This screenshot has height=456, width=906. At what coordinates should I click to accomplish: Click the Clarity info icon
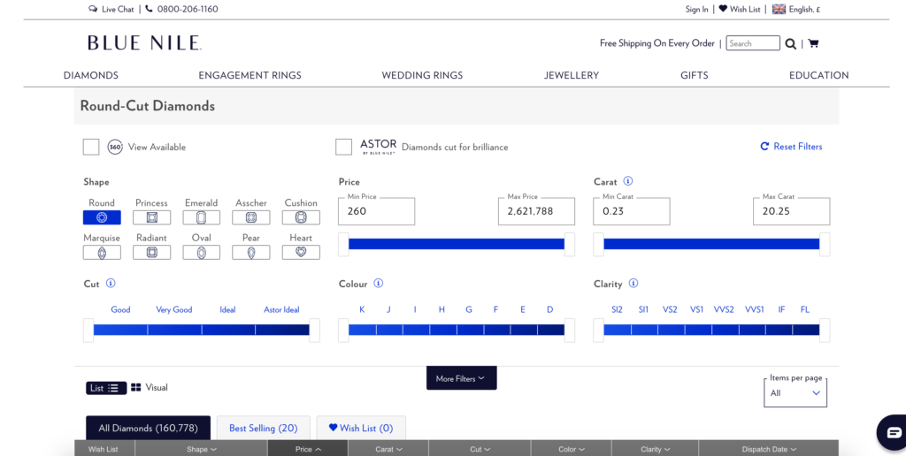pos(633,284)
